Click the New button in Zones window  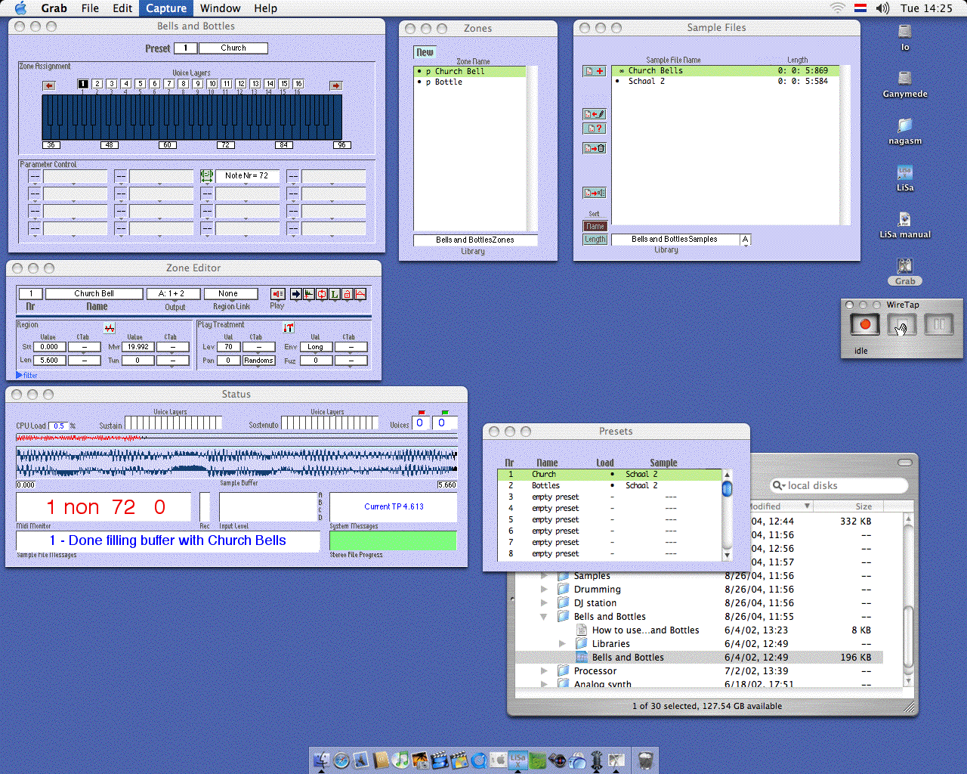(x=425, y=52)
